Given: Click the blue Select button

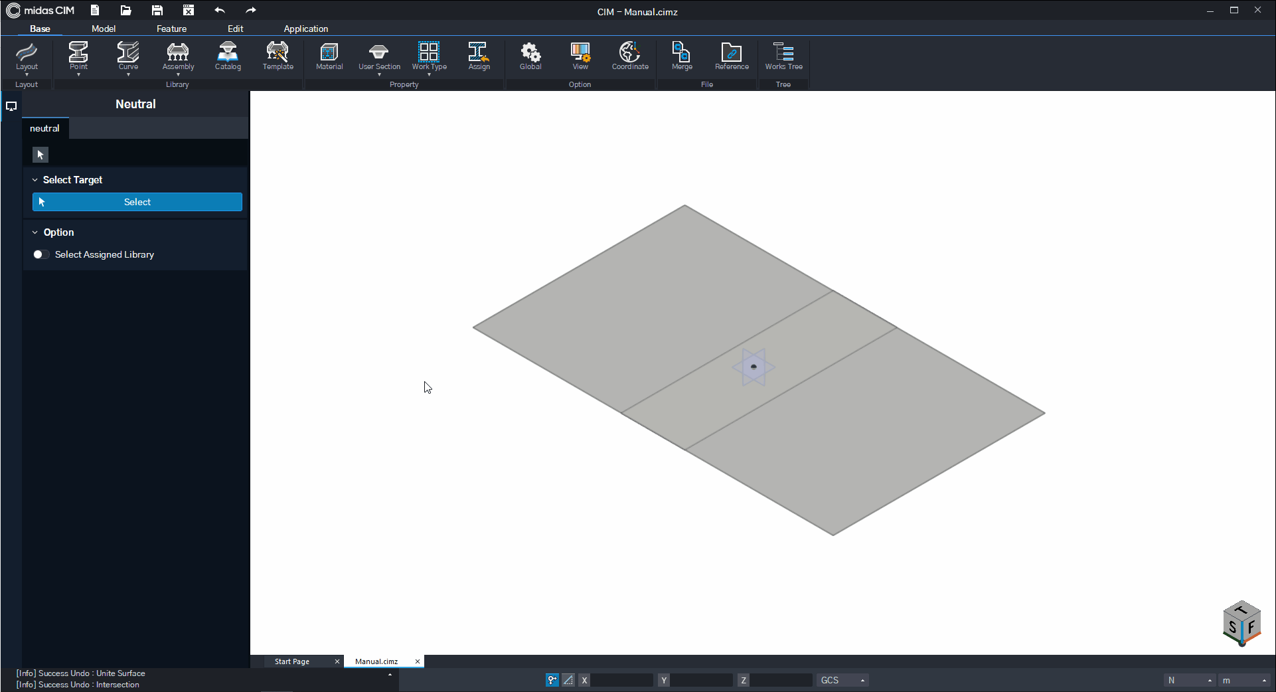Looking at the screenshot, I should click(137, 202).
